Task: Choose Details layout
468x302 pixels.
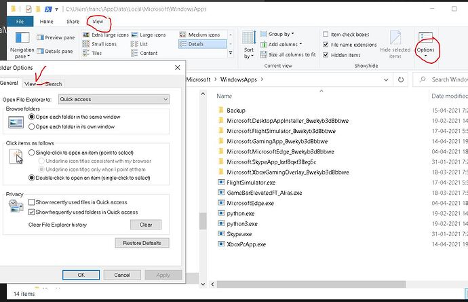Action: coord(203,44)
